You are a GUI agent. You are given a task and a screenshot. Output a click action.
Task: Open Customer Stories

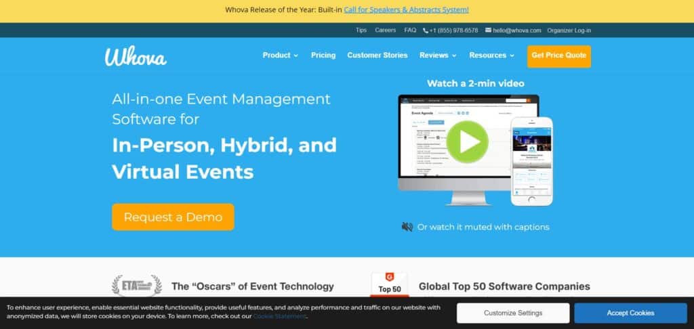click(x=377, y=56)
